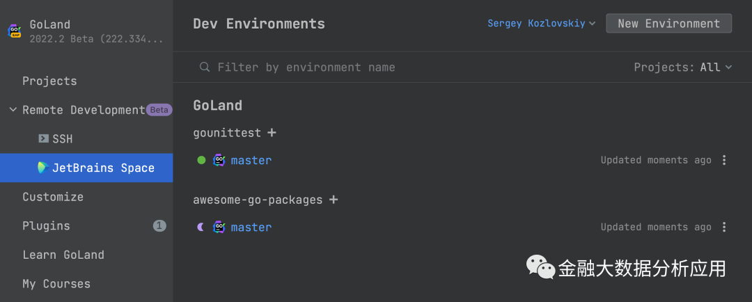Image resolution: width=752 pixels, height=302 pixels.
Task: Open more options for awesome-go-packages master
Action: [724, 227]
